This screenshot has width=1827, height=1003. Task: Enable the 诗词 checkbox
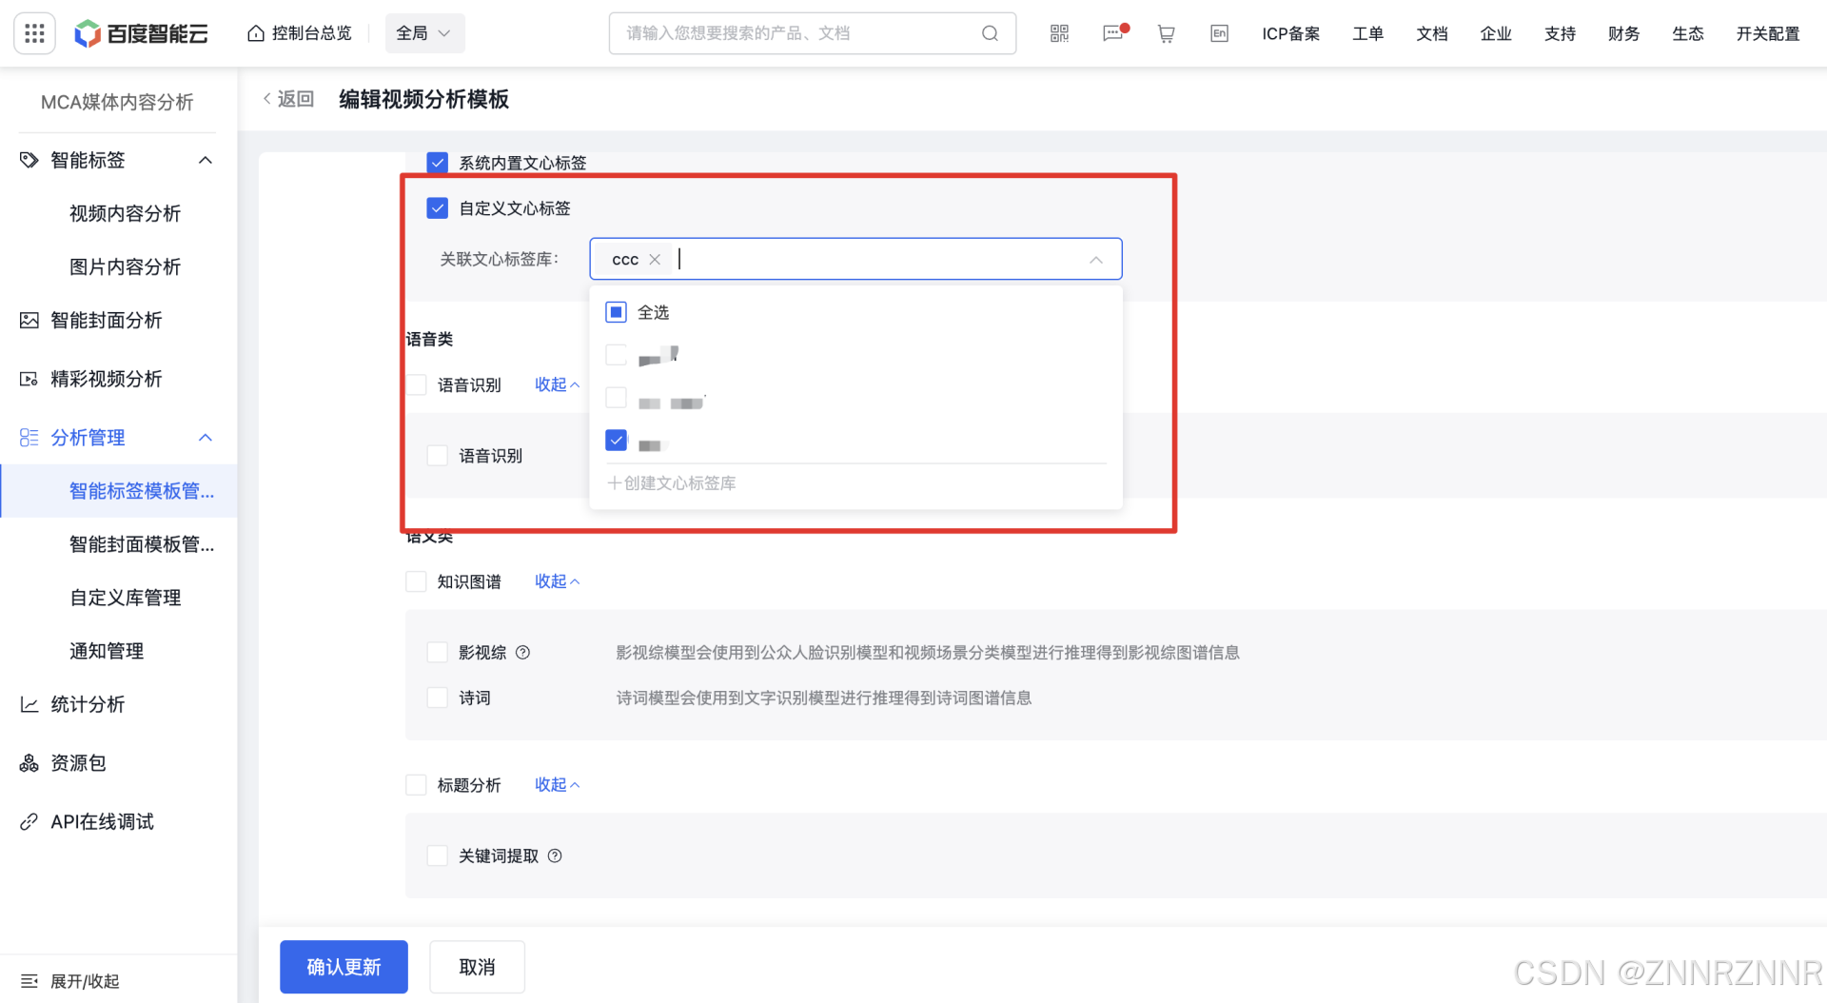point(438,698)
